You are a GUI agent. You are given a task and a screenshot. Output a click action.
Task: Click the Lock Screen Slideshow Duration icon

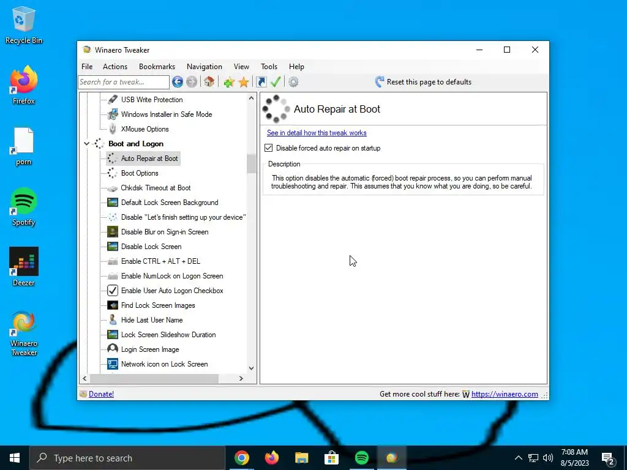coord(113,335)
